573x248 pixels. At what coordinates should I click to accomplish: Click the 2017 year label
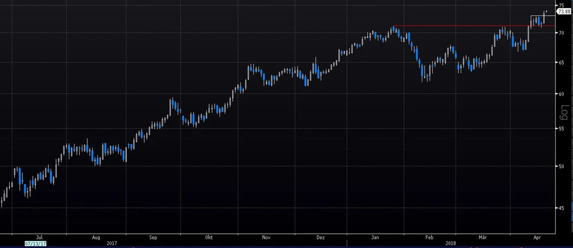[x=111, y=243]
